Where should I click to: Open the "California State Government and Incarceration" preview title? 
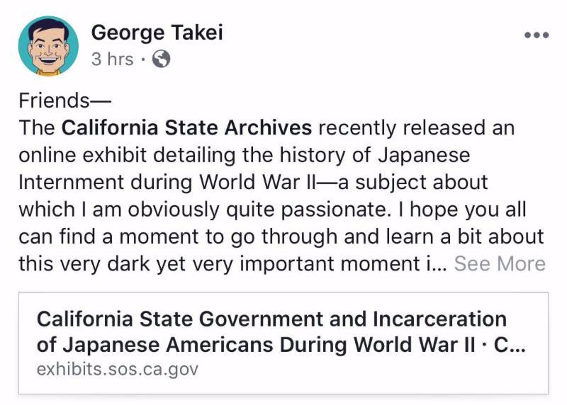click(x=271, y=319)
